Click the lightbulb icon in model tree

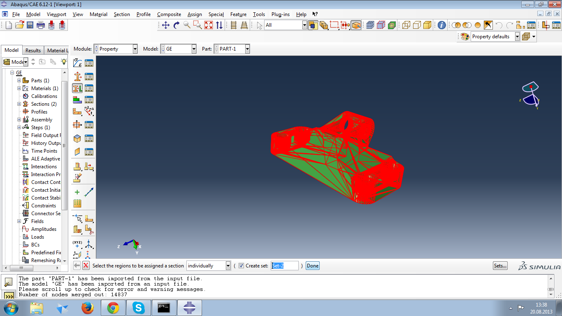pyautogui.click(x=64, y=62)
